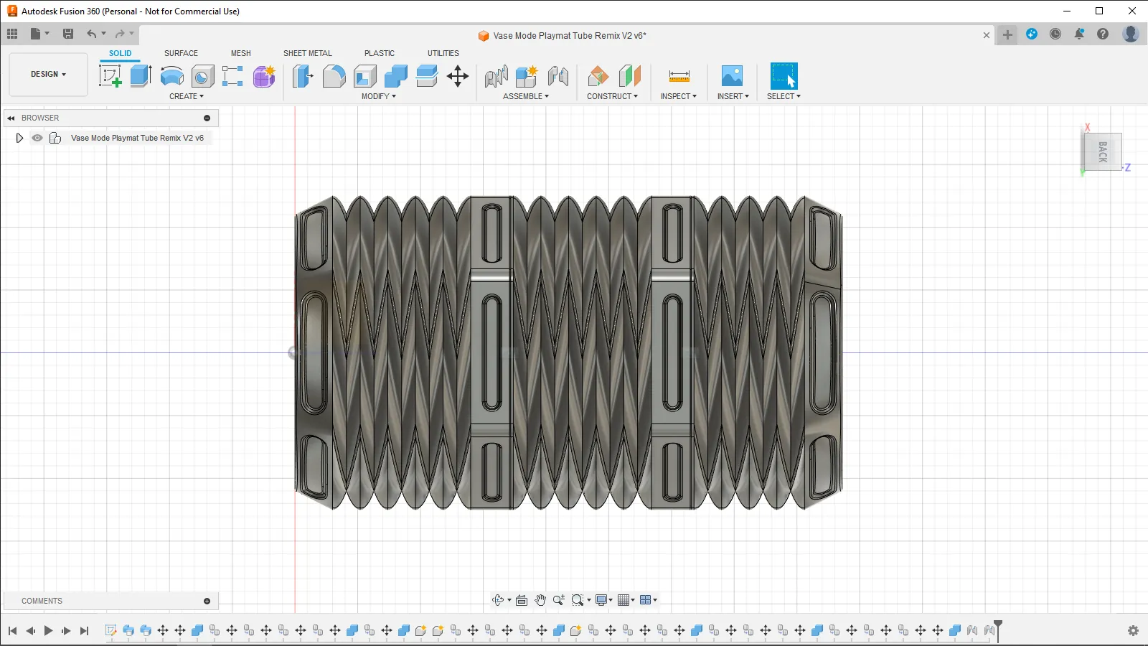Open the Look At tool in navigation bar
Screen dimensions: 1148x646
pyautogui.click(x=522, y=600)
